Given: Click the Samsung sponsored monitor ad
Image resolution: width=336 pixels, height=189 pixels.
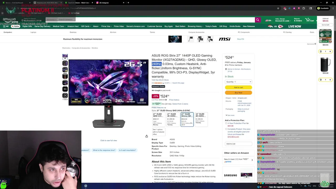Looking at the screenshot, I should click(x=238, y=175).
